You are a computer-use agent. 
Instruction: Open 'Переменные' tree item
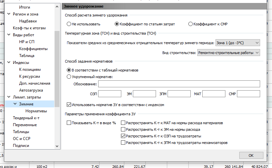click(x=25, y=125)
